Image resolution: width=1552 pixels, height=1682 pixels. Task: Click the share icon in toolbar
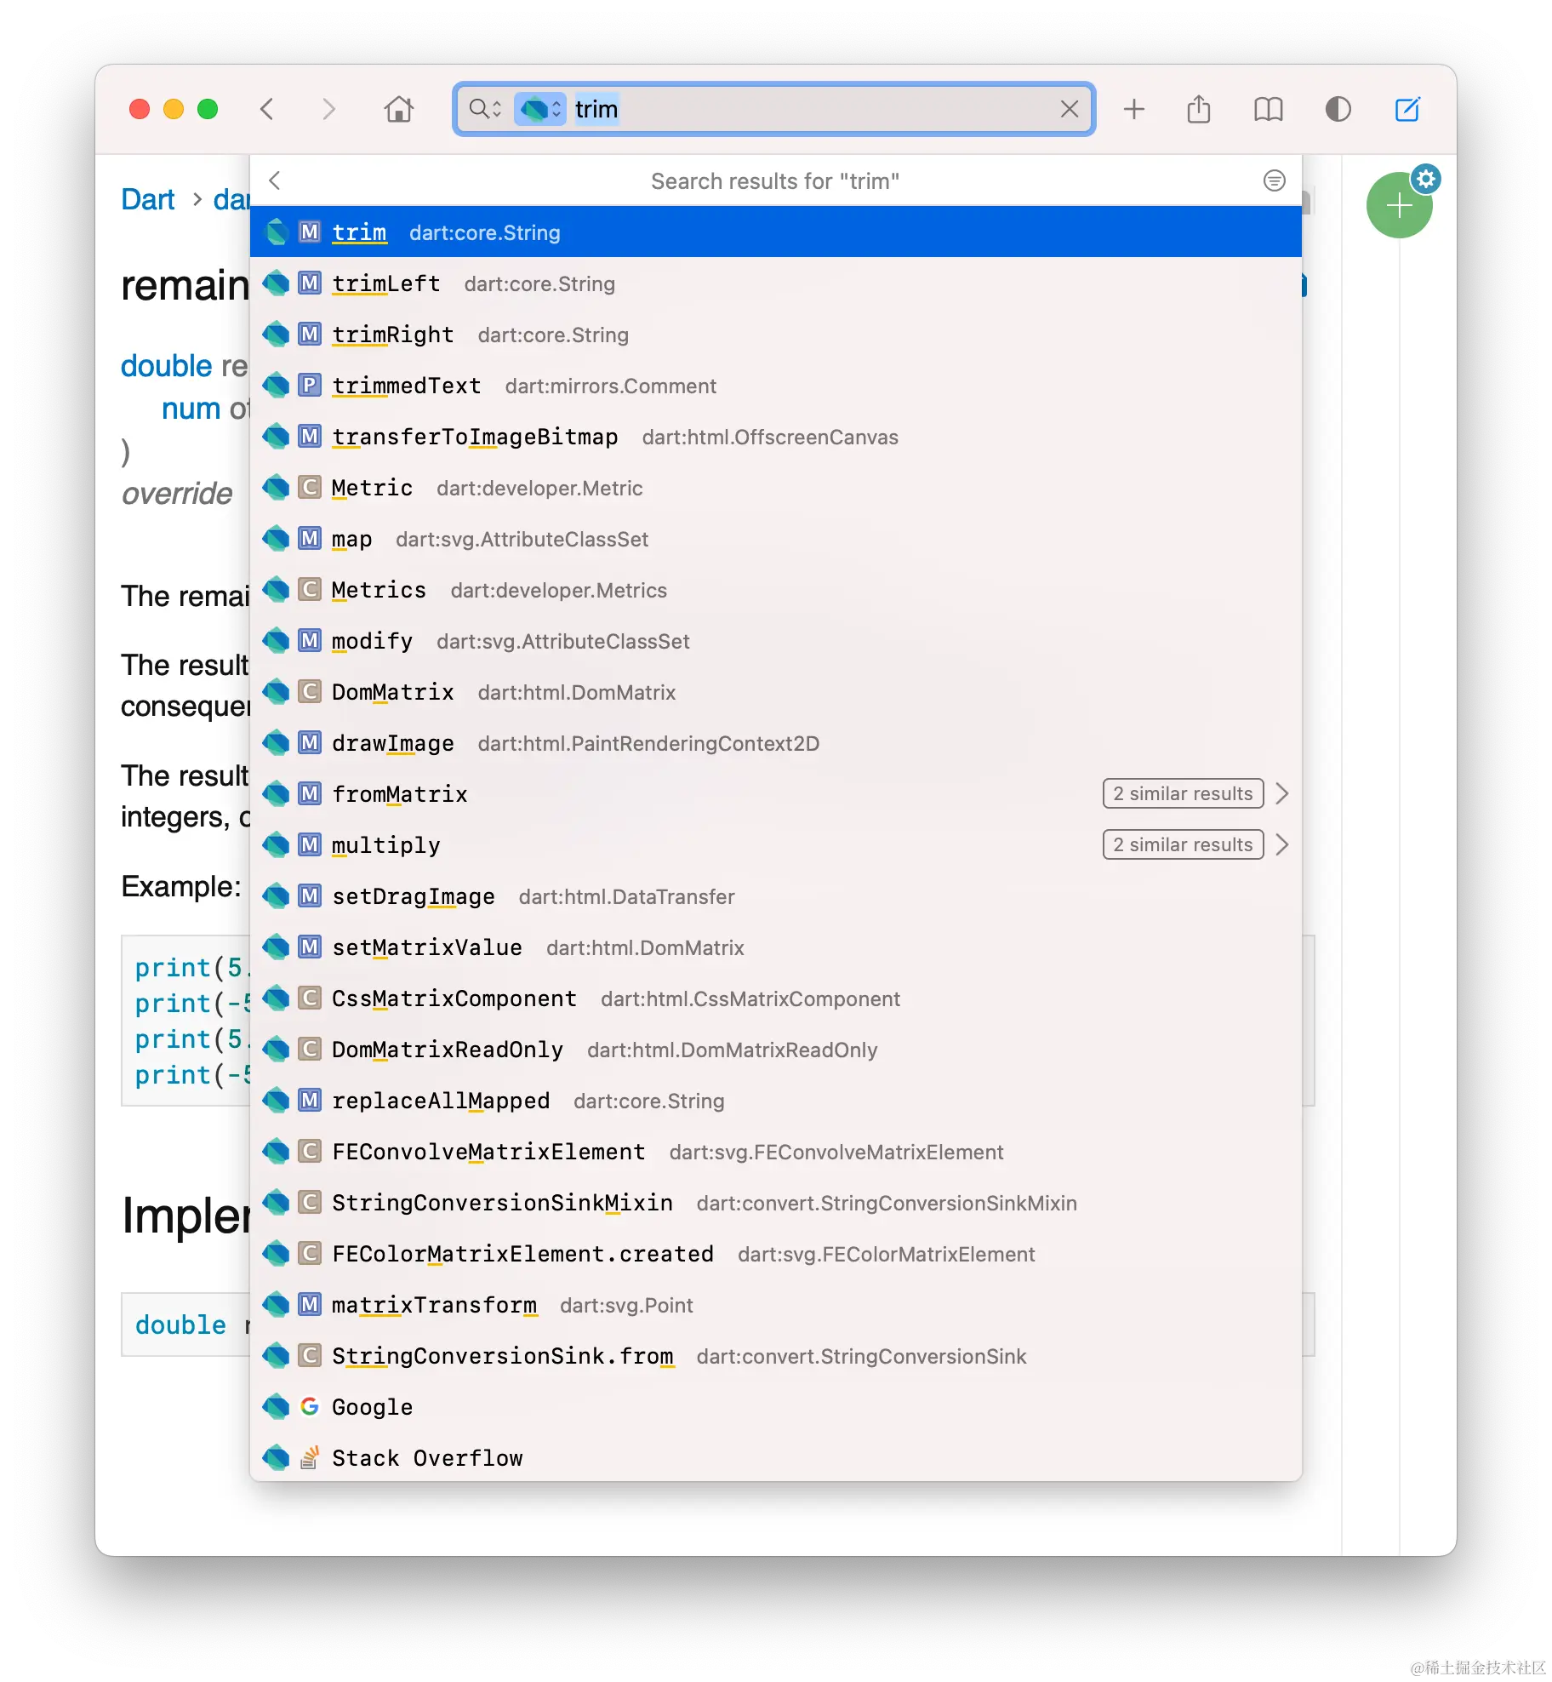click(x=1198, y=109)
